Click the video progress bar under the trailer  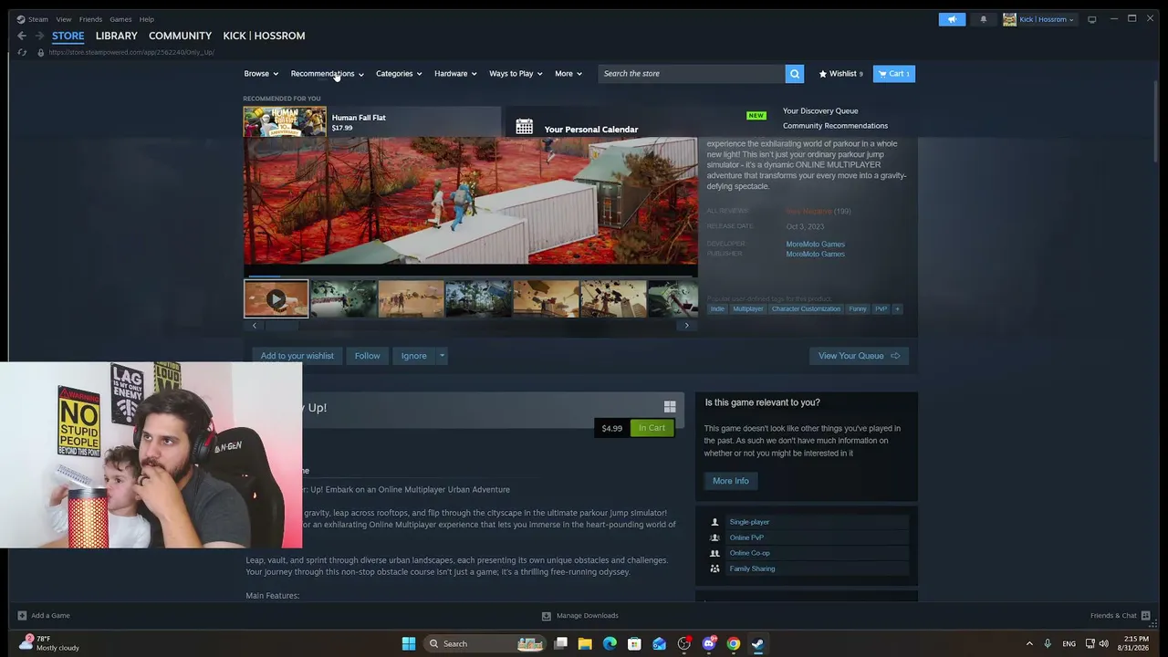(470, 275)
